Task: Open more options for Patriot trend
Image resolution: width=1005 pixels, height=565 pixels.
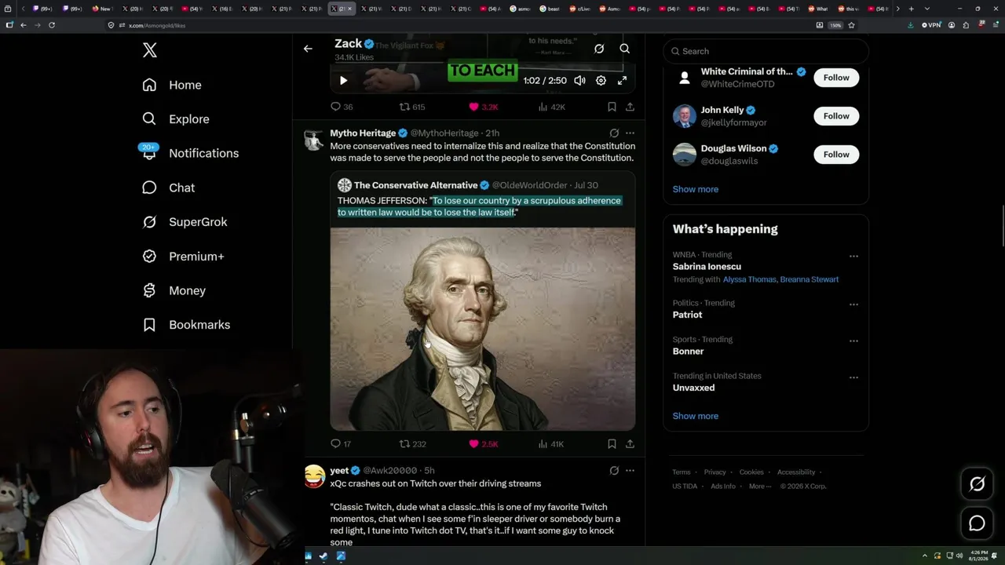Action: [853, 304]
